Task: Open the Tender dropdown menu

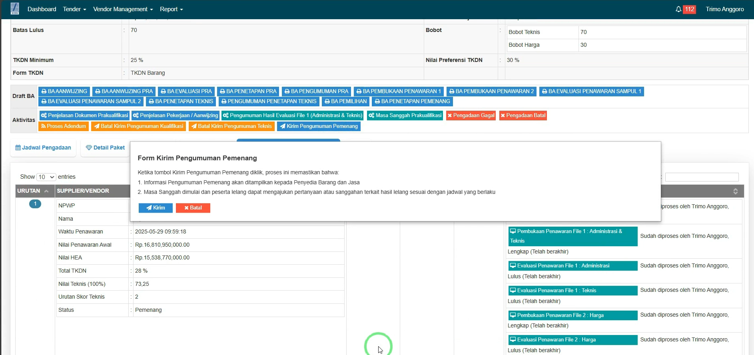Action: tap(74, 9)
